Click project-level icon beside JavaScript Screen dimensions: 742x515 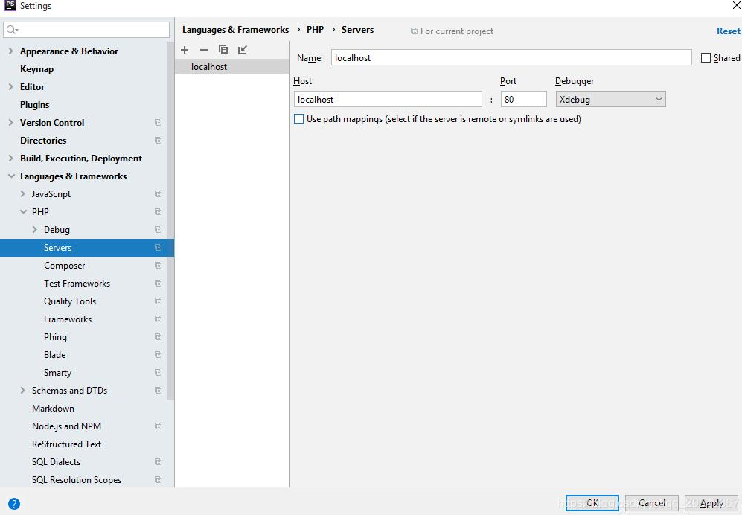tap(158, 194)
